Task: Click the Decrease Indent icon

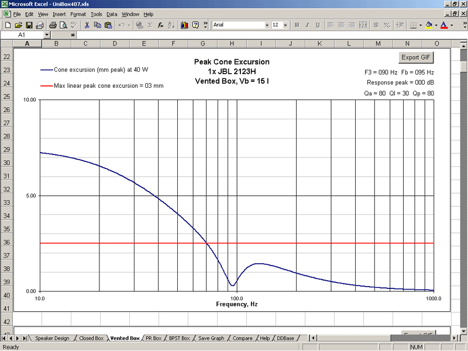Action: pos(400,25)
